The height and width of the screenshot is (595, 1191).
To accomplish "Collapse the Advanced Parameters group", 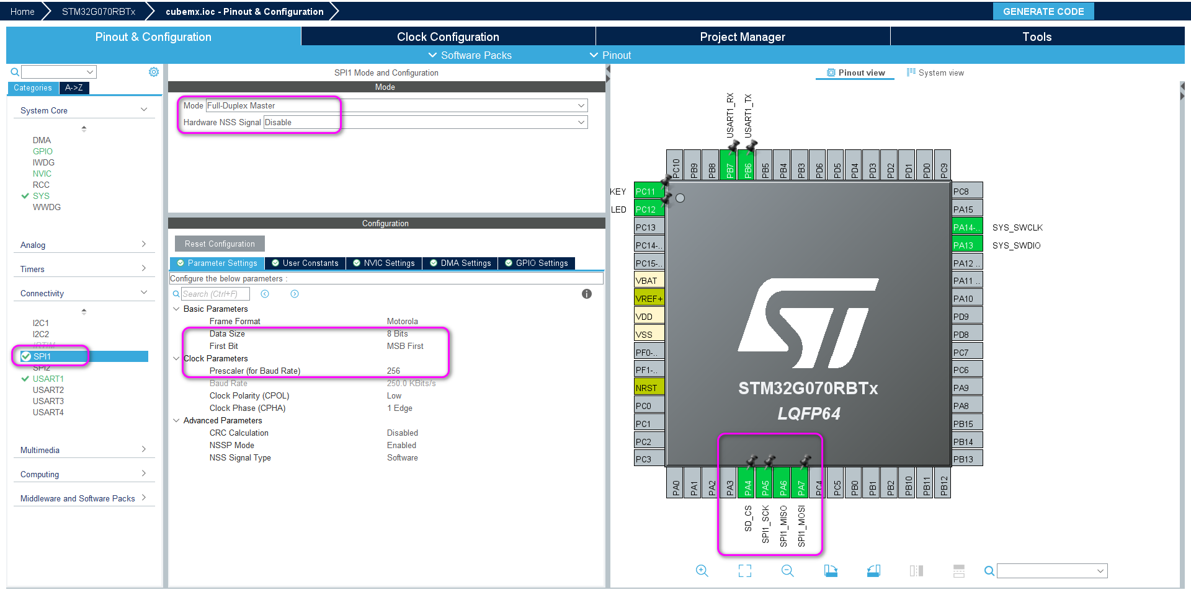I will point(176,420).
